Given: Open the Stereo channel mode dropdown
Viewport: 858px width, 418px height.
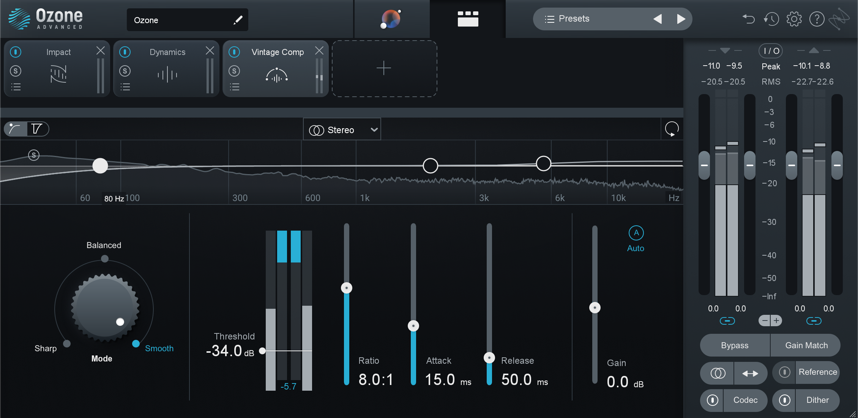Looking at the screenshot, I should [342, 130].
